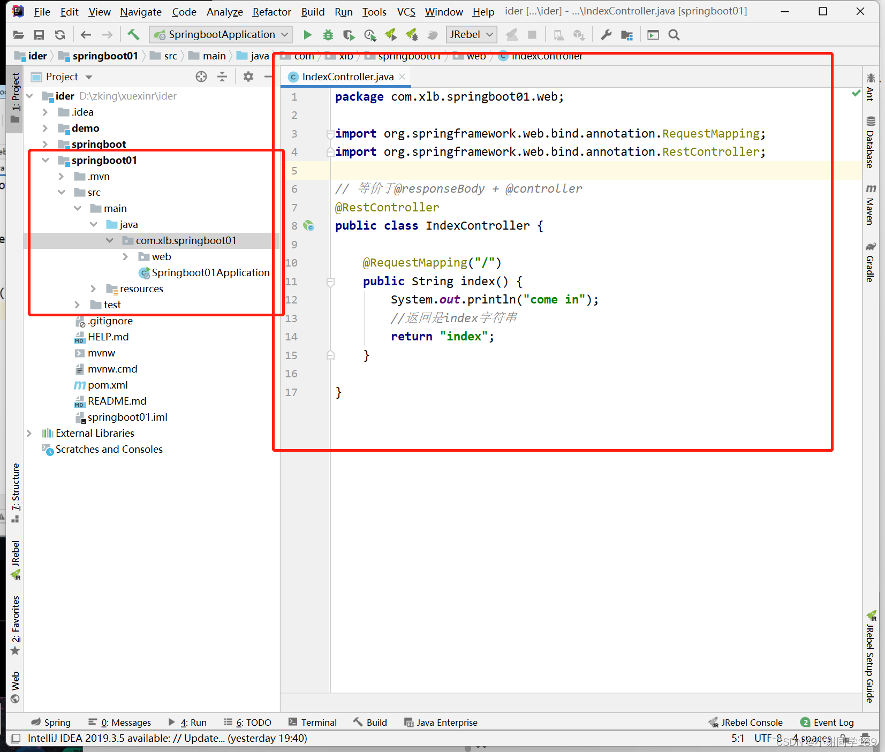Viewport: 885px width, 752px height.
Task: Expand the demo module
Action: 45,128
